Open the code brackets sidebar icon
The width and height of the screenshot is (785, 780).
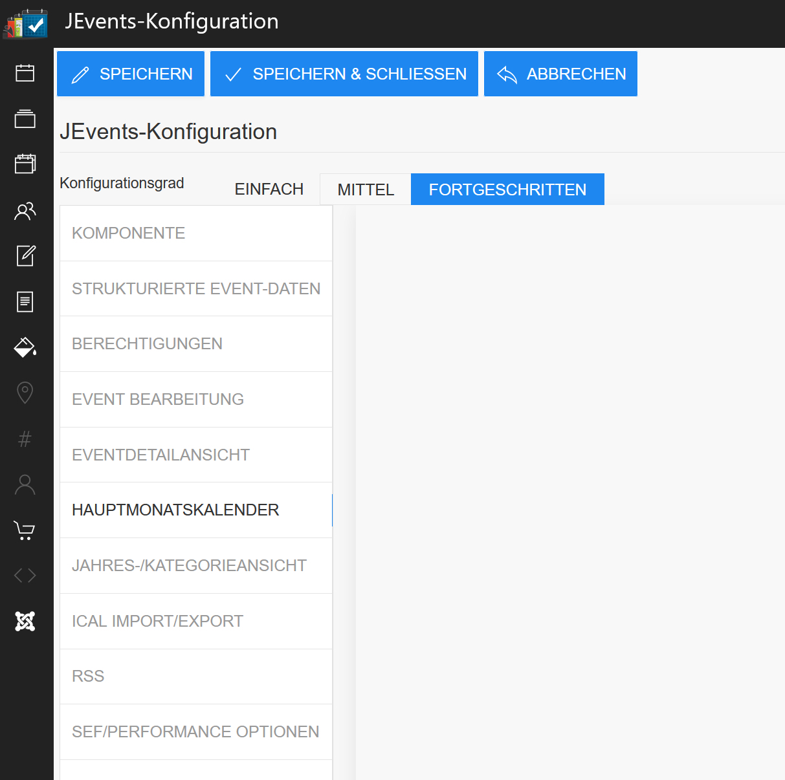point(25,576)
